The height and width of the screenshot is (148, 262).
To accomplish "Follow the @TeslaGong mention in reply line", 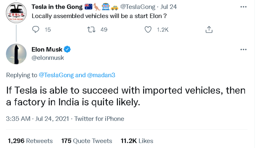I will pyautogui.click(x=56, y=75).
